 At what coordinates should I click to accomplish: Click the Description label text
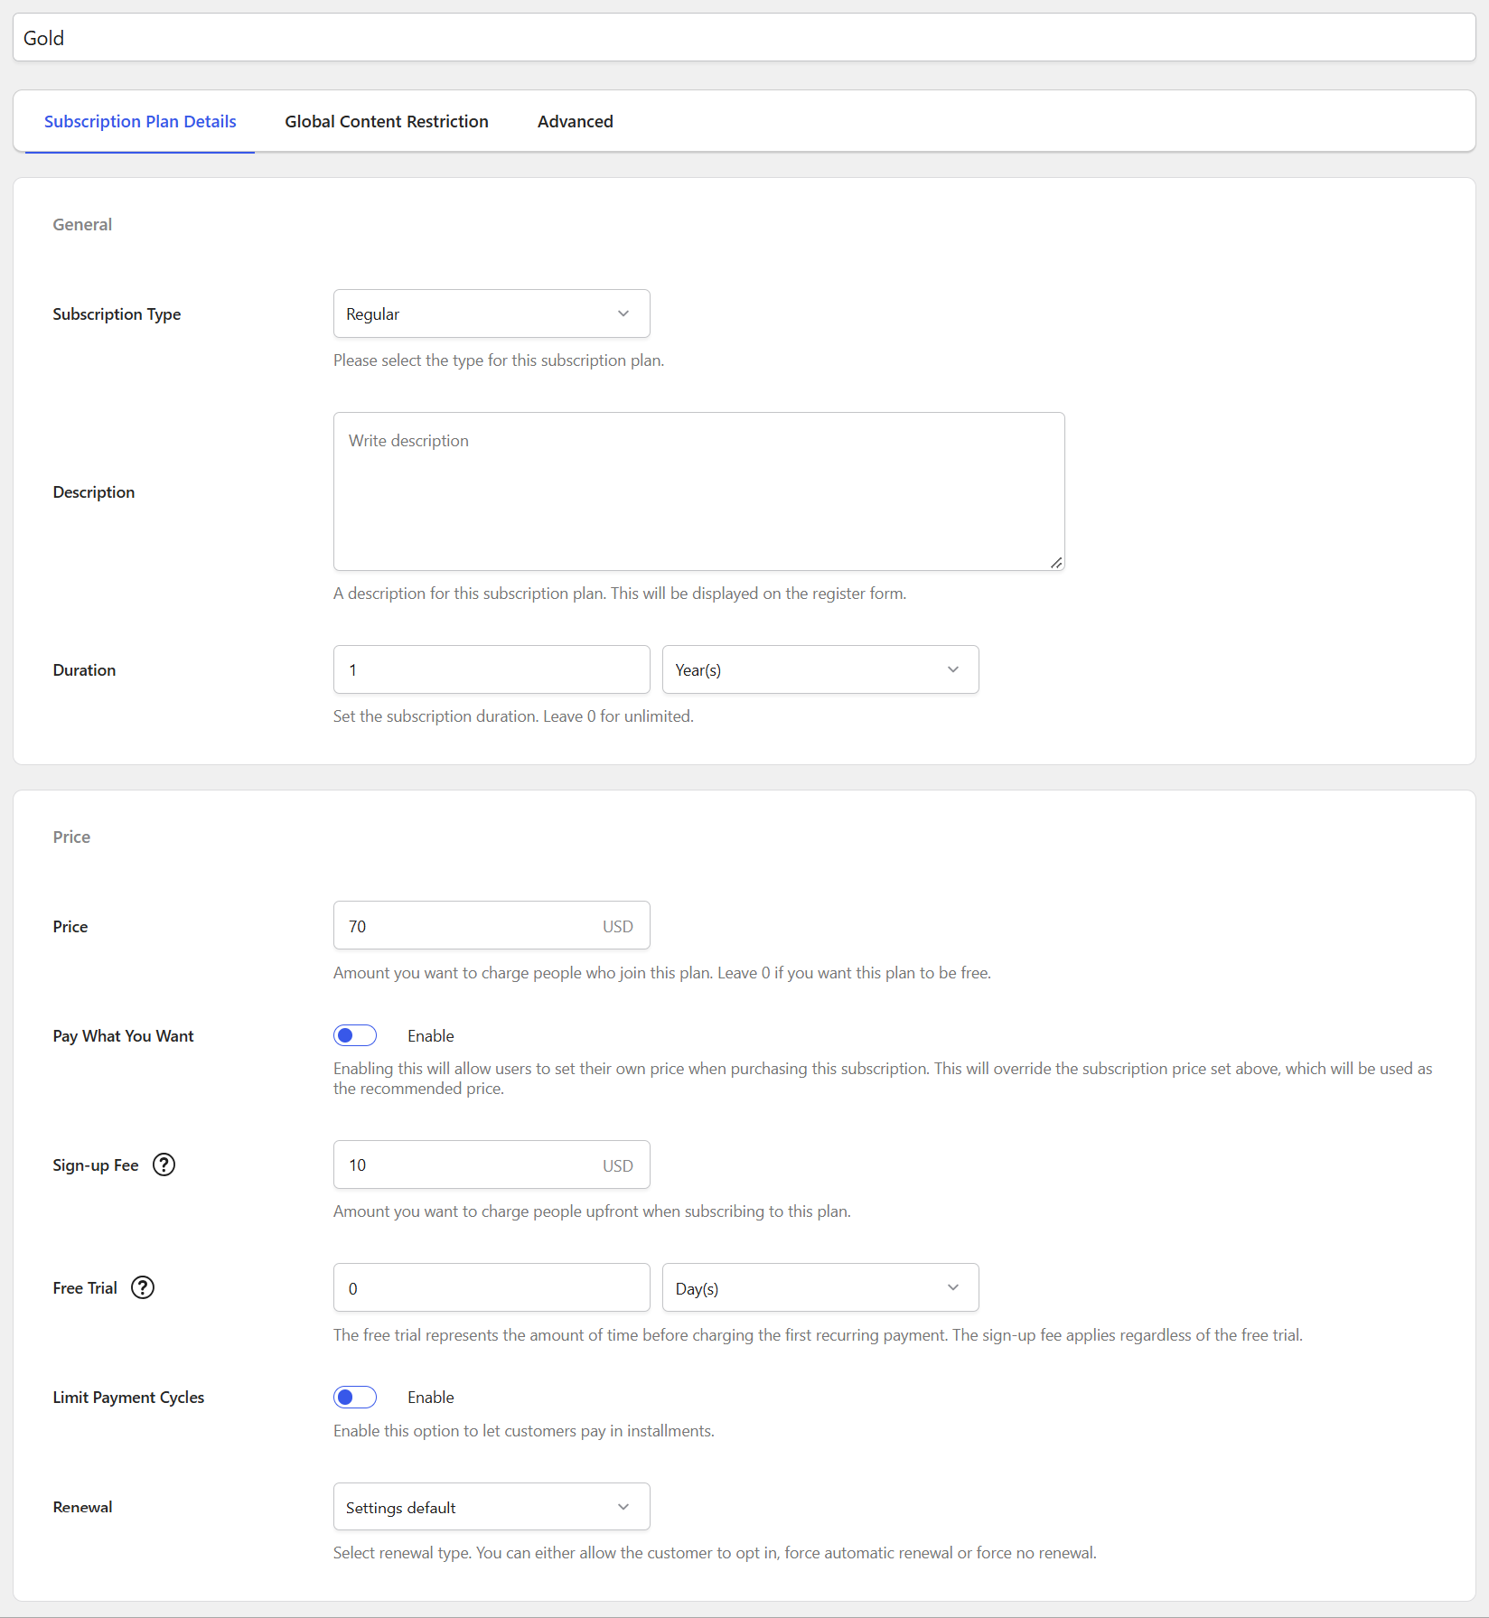[94, 492]
